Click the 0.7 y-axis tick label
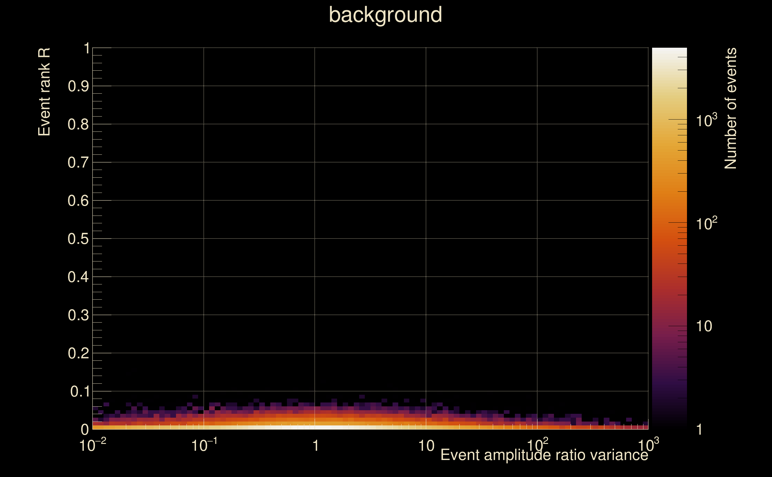 click(78, 162)
